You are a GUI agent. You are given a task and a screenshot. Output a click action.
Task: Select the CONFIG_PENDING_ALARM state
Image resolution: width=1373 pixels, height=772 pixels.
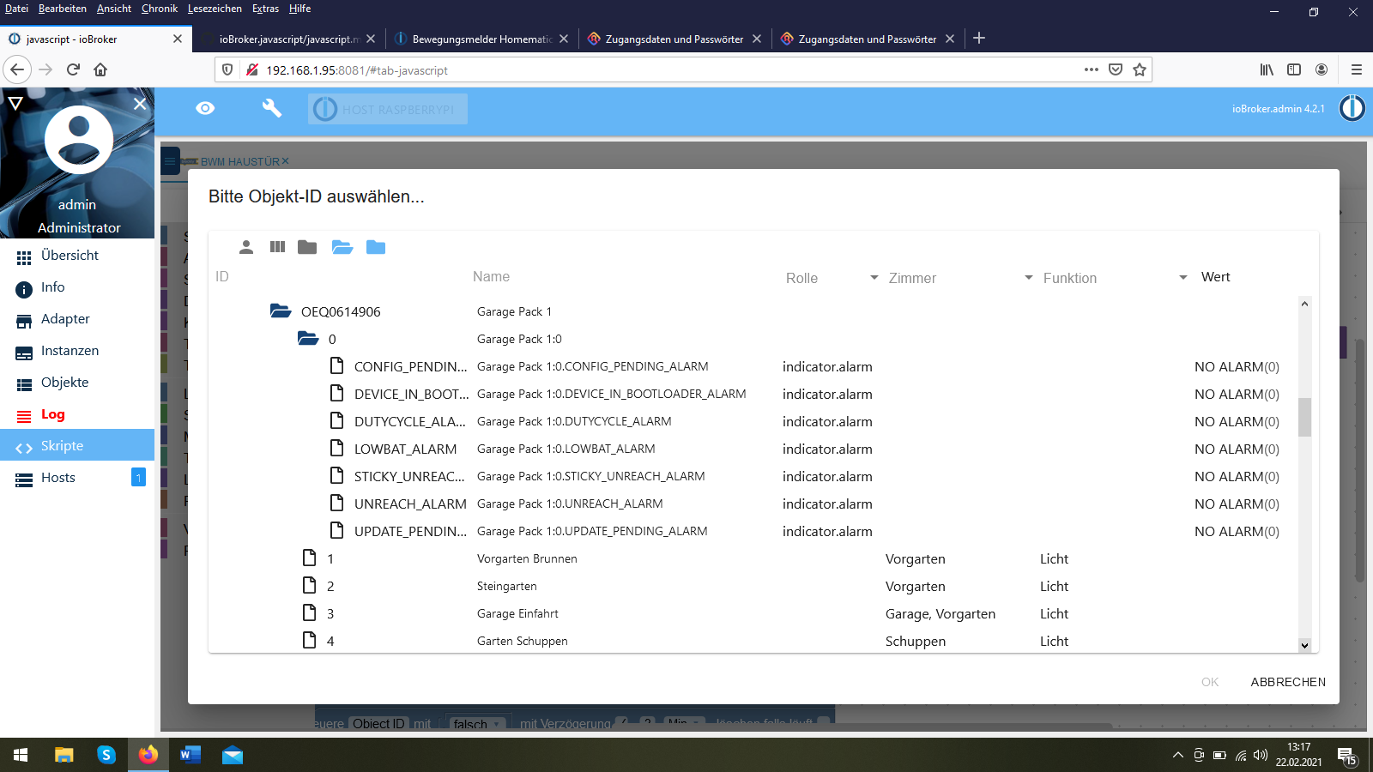click(x=755, y=366)
